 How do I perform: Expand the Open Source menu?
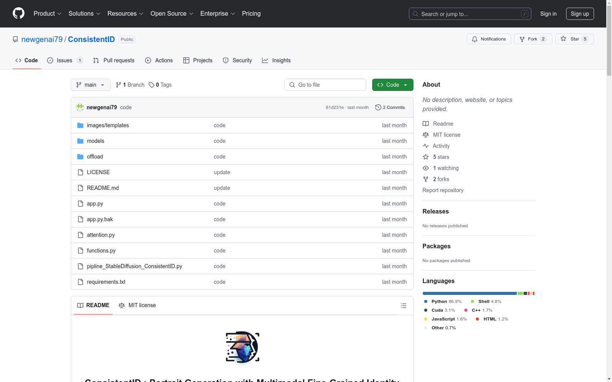172,13
